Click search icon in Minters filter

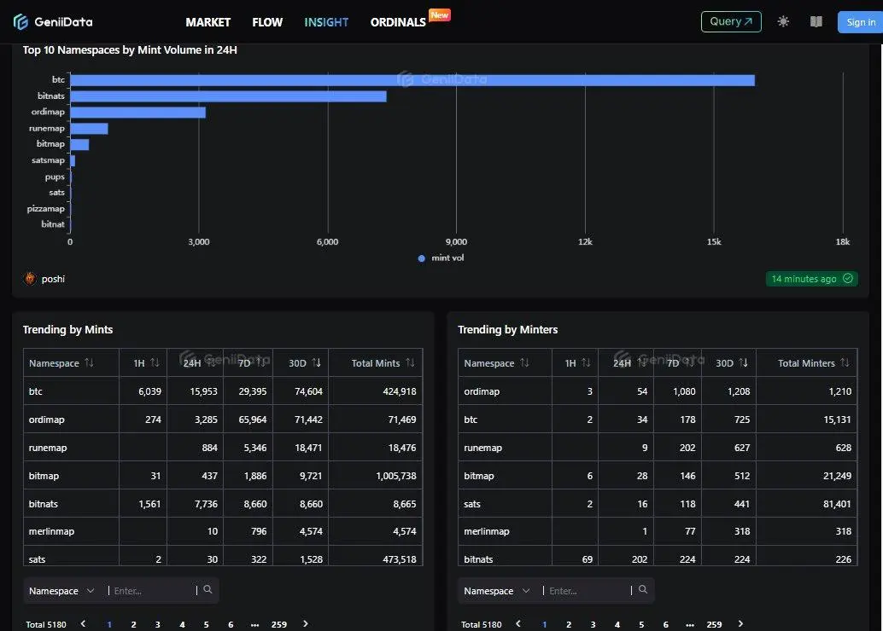coord(642,589)
